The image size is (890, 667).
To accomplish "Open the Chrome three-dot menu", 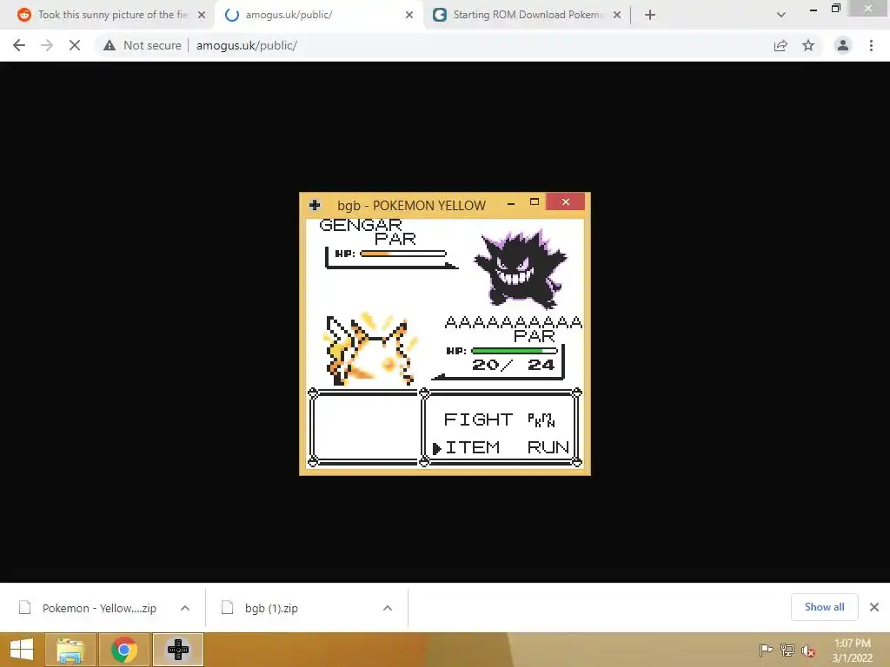I will [871, 45].
